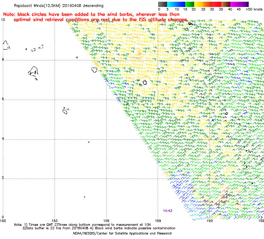Click the green 15-20 knots legend swatch
Image resolution: width=264 pixels, height=239 pixels.
pos(190,4)
